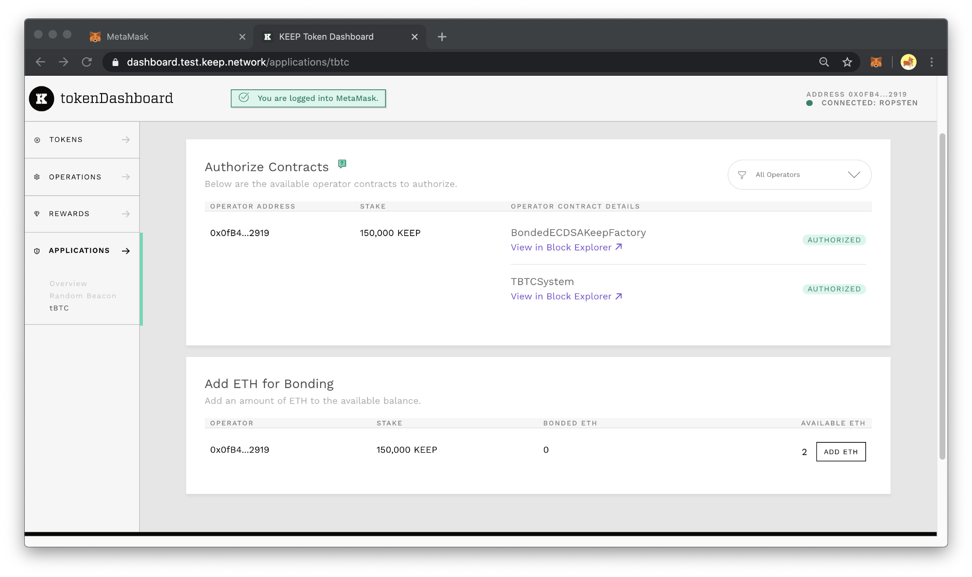The image size is (972, 577).
Task: Go back to the previous page
Action: (40, 62)
